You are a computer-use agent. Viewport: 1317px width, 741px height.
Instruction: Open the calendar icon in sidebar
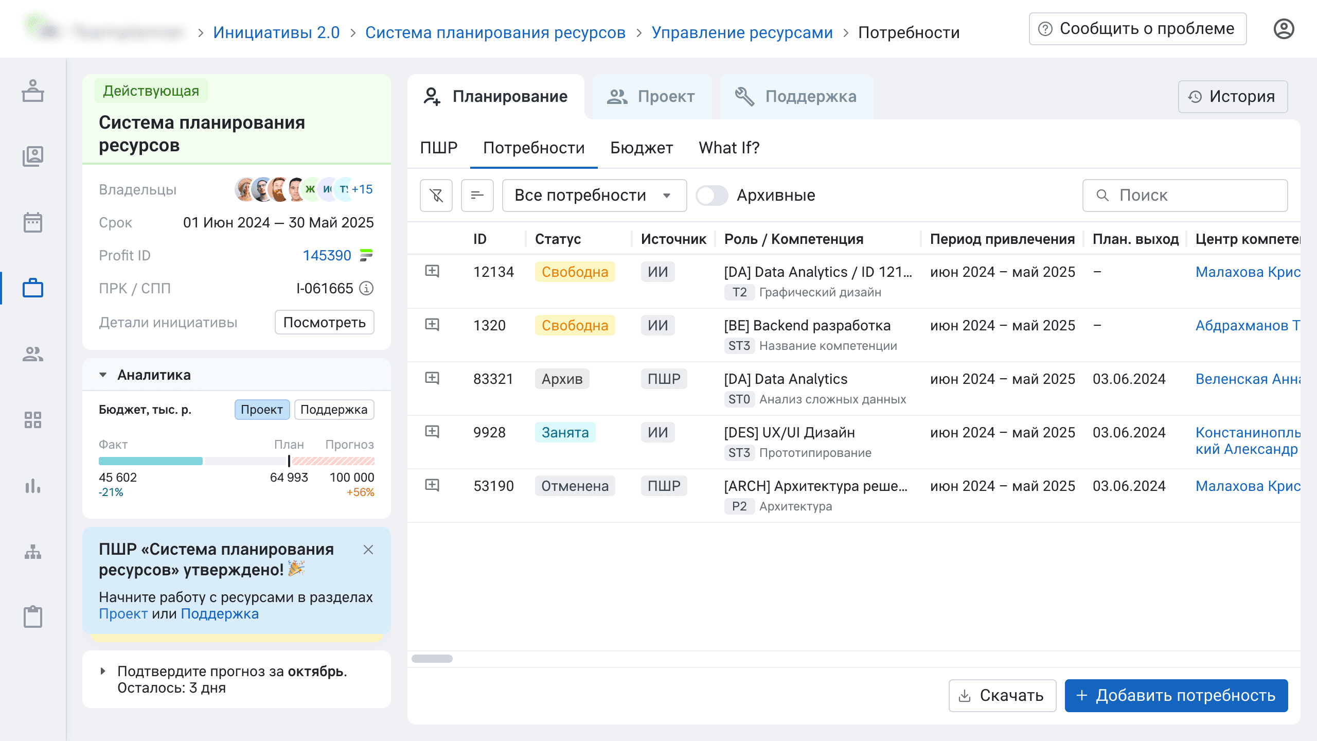[x=33, y=222]
